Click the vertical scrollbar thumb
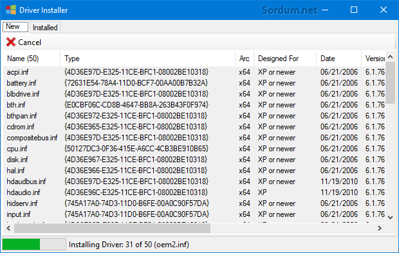 (x=391, y=82)
